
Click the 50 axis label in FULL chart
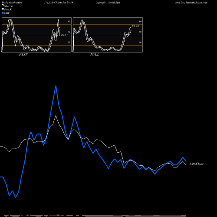[140, 32]
